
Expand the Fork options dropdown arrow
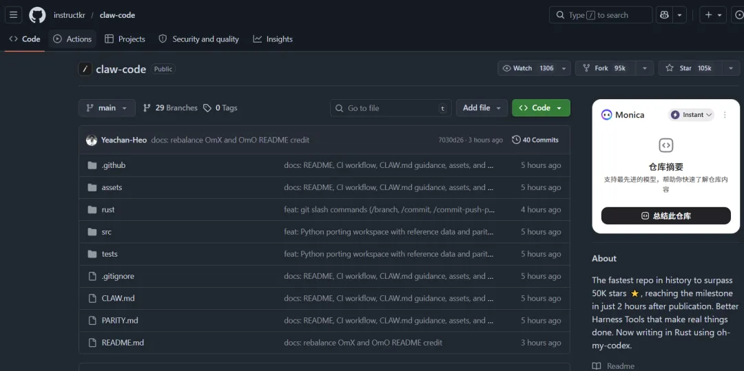pyautogui.click(x=644, y=68)
